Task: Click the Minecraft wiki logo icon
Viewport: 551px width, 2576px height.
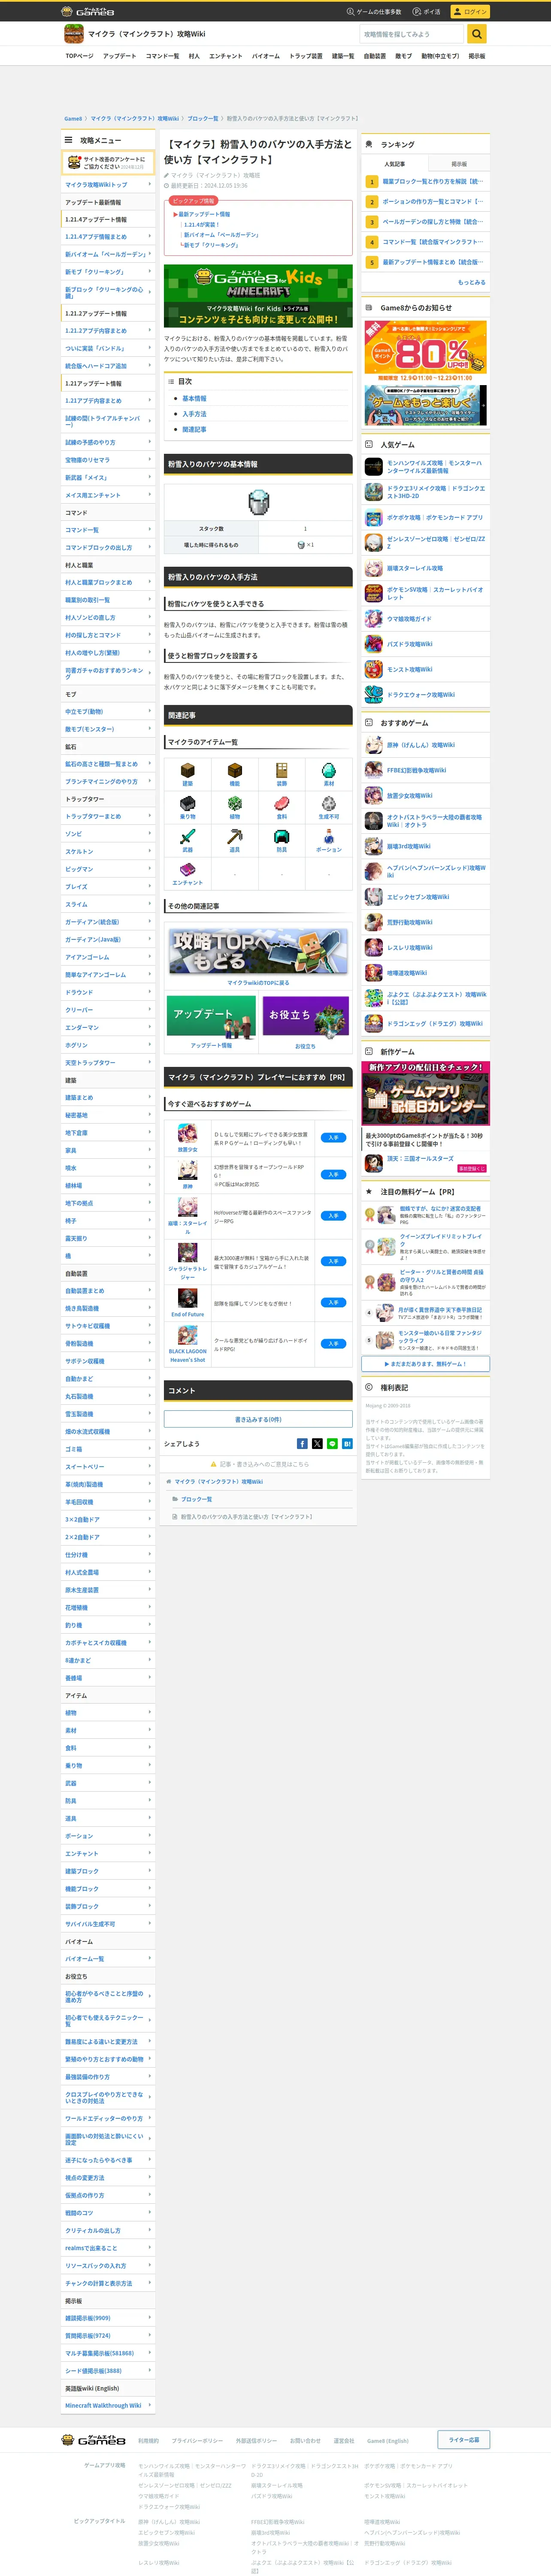Action: click(x=74, y=34)
